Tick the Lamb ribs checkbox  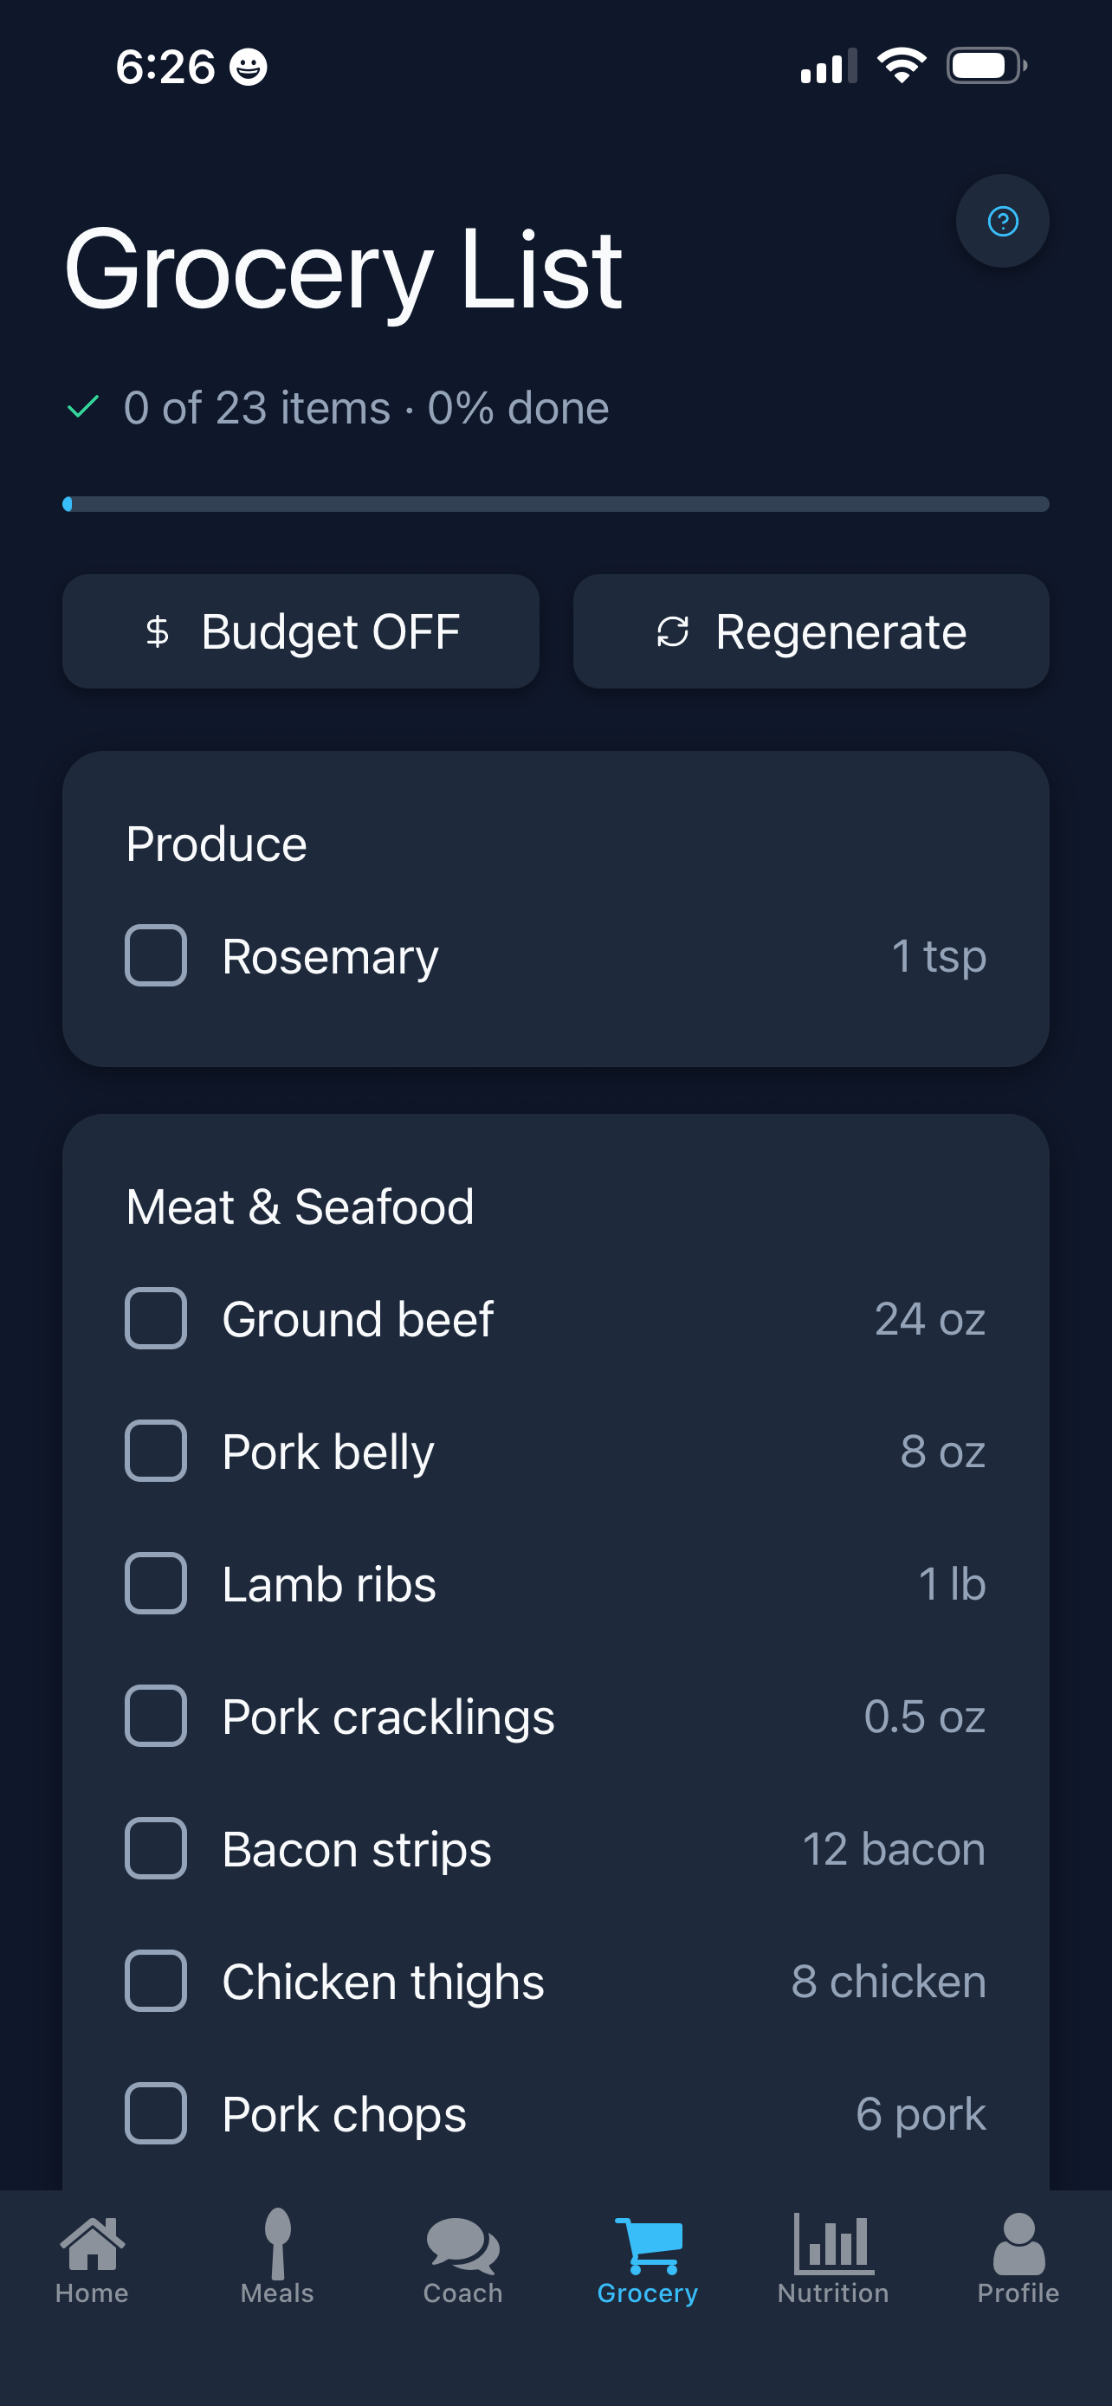tap(156, 1583)
